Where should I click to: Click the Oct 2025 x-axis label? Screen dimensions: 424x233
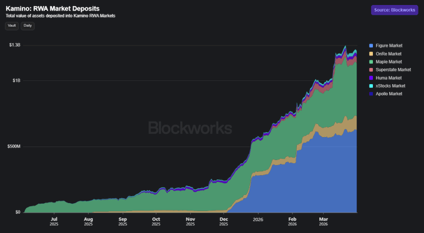(156, 221)
